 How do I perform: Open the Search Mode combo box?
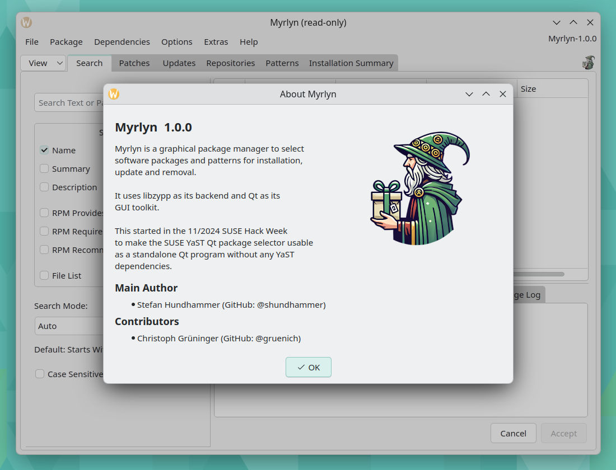[x=67, y=326]
